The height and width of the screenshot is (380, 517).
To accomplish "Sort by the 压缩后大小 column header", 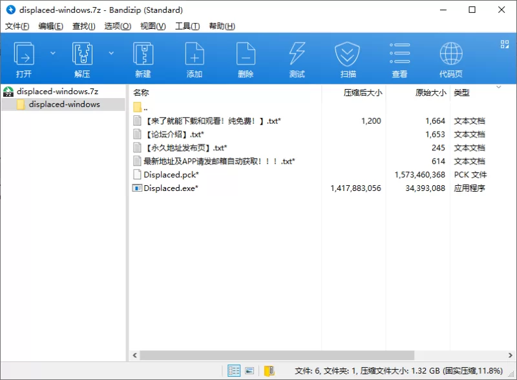I will tap(363, 92).
